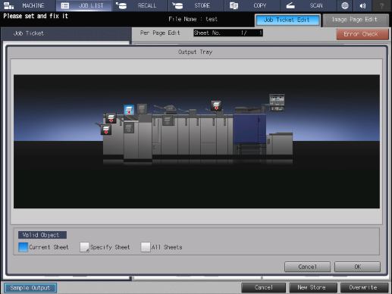Click the Error Check button

coord(362,34)
